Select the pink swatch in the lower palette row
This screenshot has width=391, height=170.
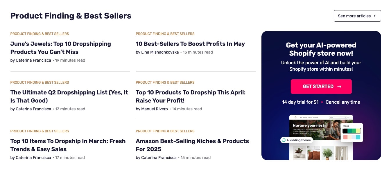(x=345, y=137)
